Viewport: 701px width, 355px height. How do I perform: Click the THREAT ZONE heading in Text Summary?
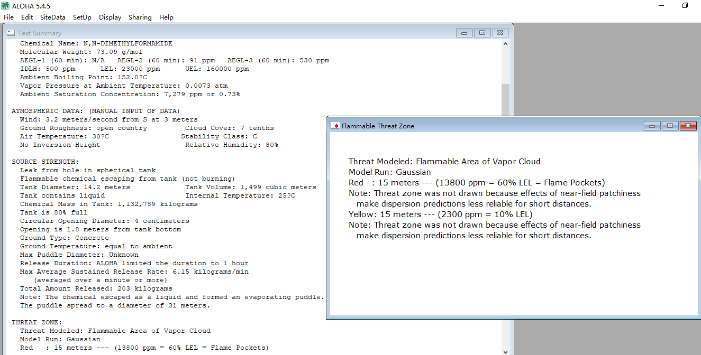[37, 322]
